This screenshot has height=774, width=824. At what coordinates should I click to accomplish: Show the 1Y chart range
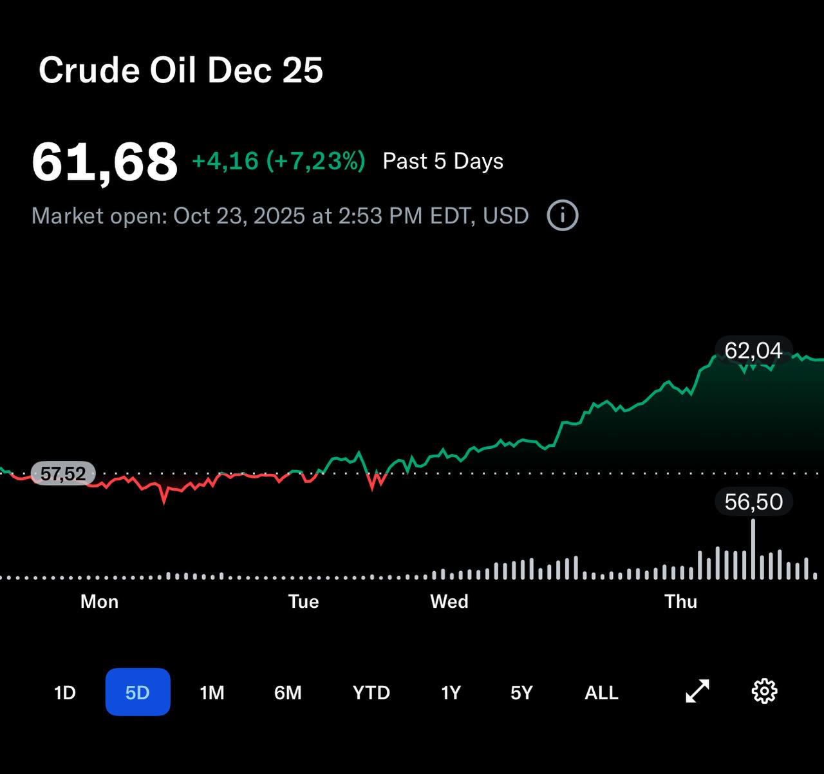(451, 693)
